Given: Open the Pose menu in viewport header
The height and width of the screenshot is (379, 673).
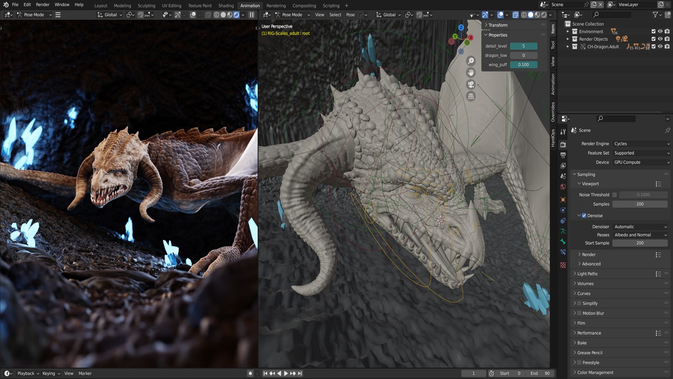Looking at the screenshot, I should pos(350,15).
